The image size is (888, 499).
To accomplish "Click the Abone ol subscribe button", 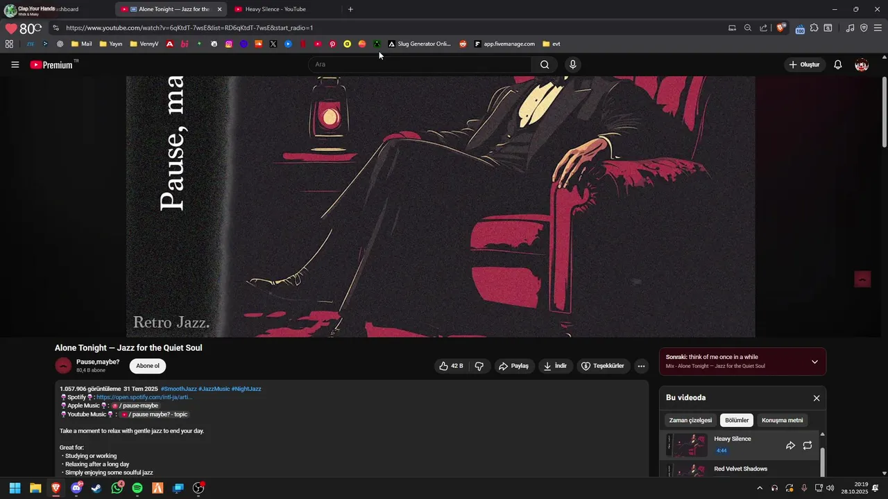I will coord(148,366).
